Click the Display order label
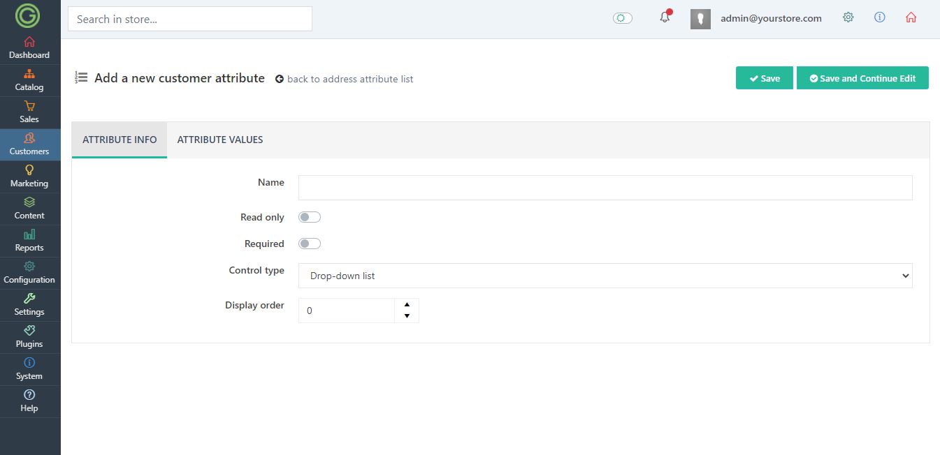Image resolution: width=940 pixels, height=455 pixels. (254, 305)
